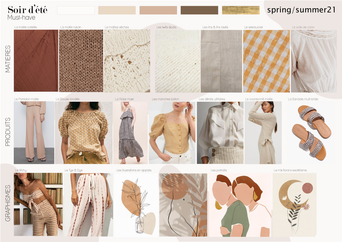
Task: View the two faceless portraits illustration
Action: [240, 205]
